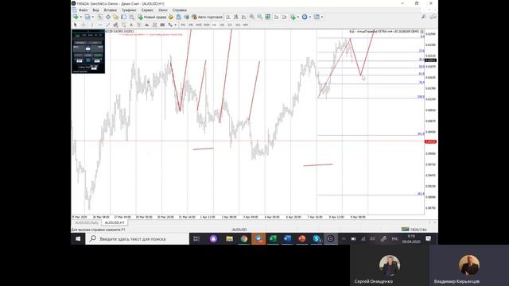Image resolution: width=509 pixels, height=286 pixels.
Task: Open the Справка menu
Action: coord(180,10)
